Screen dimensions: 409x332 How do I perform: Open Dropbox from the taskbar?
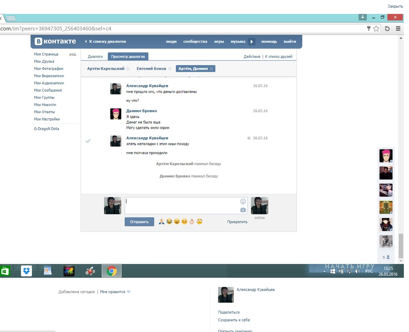[x=26, y=271]
